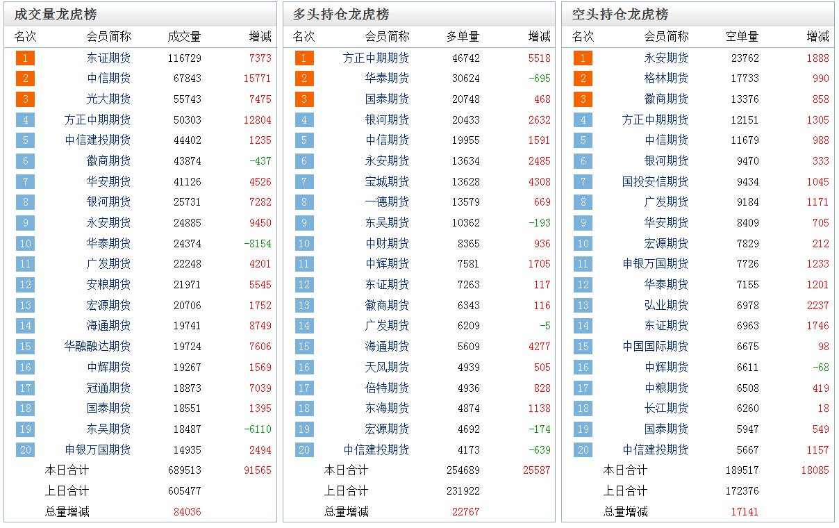Select the long total change 22767
Image resolution: width=839 pixels, height=528 pixels.
466,512
